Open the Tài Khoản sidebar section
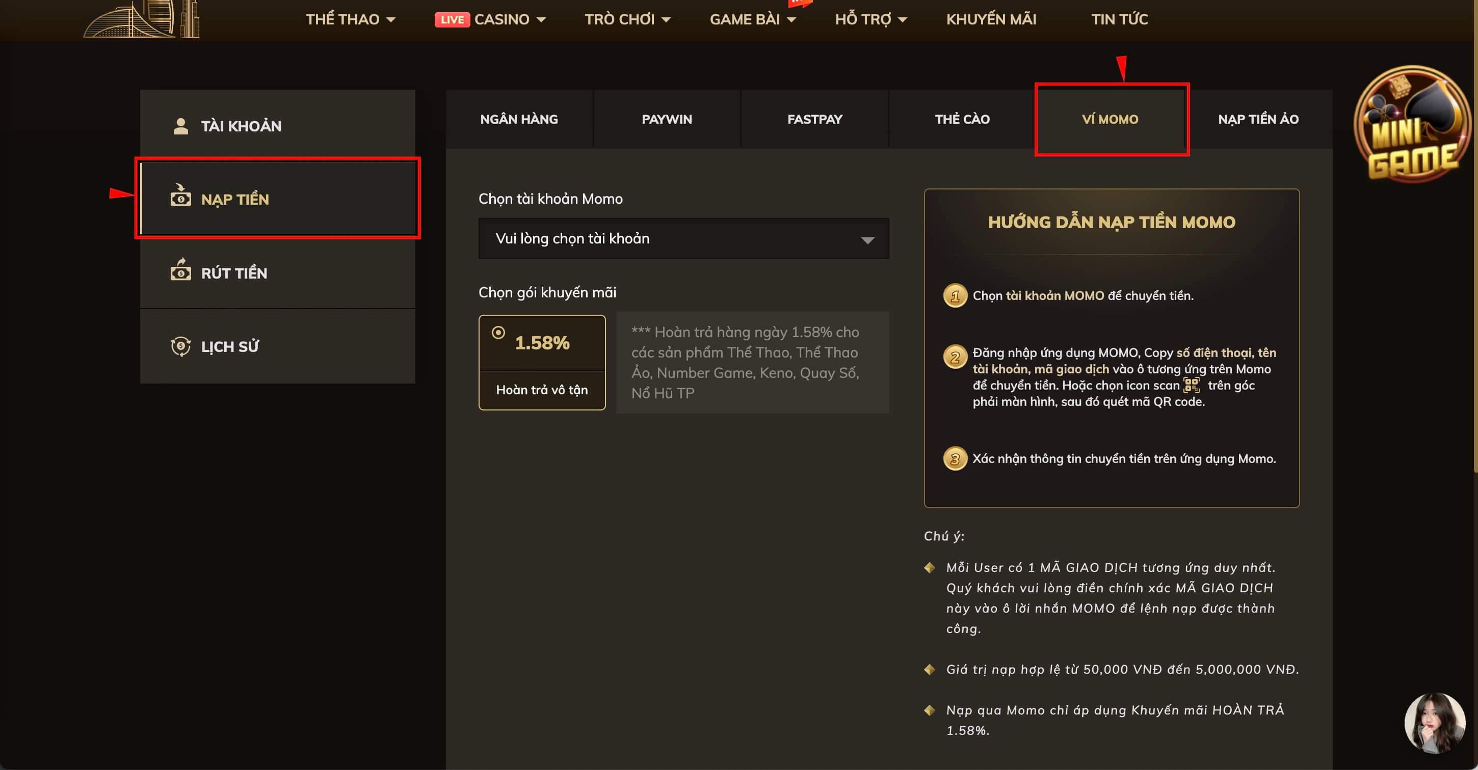 tap(278, 126)
